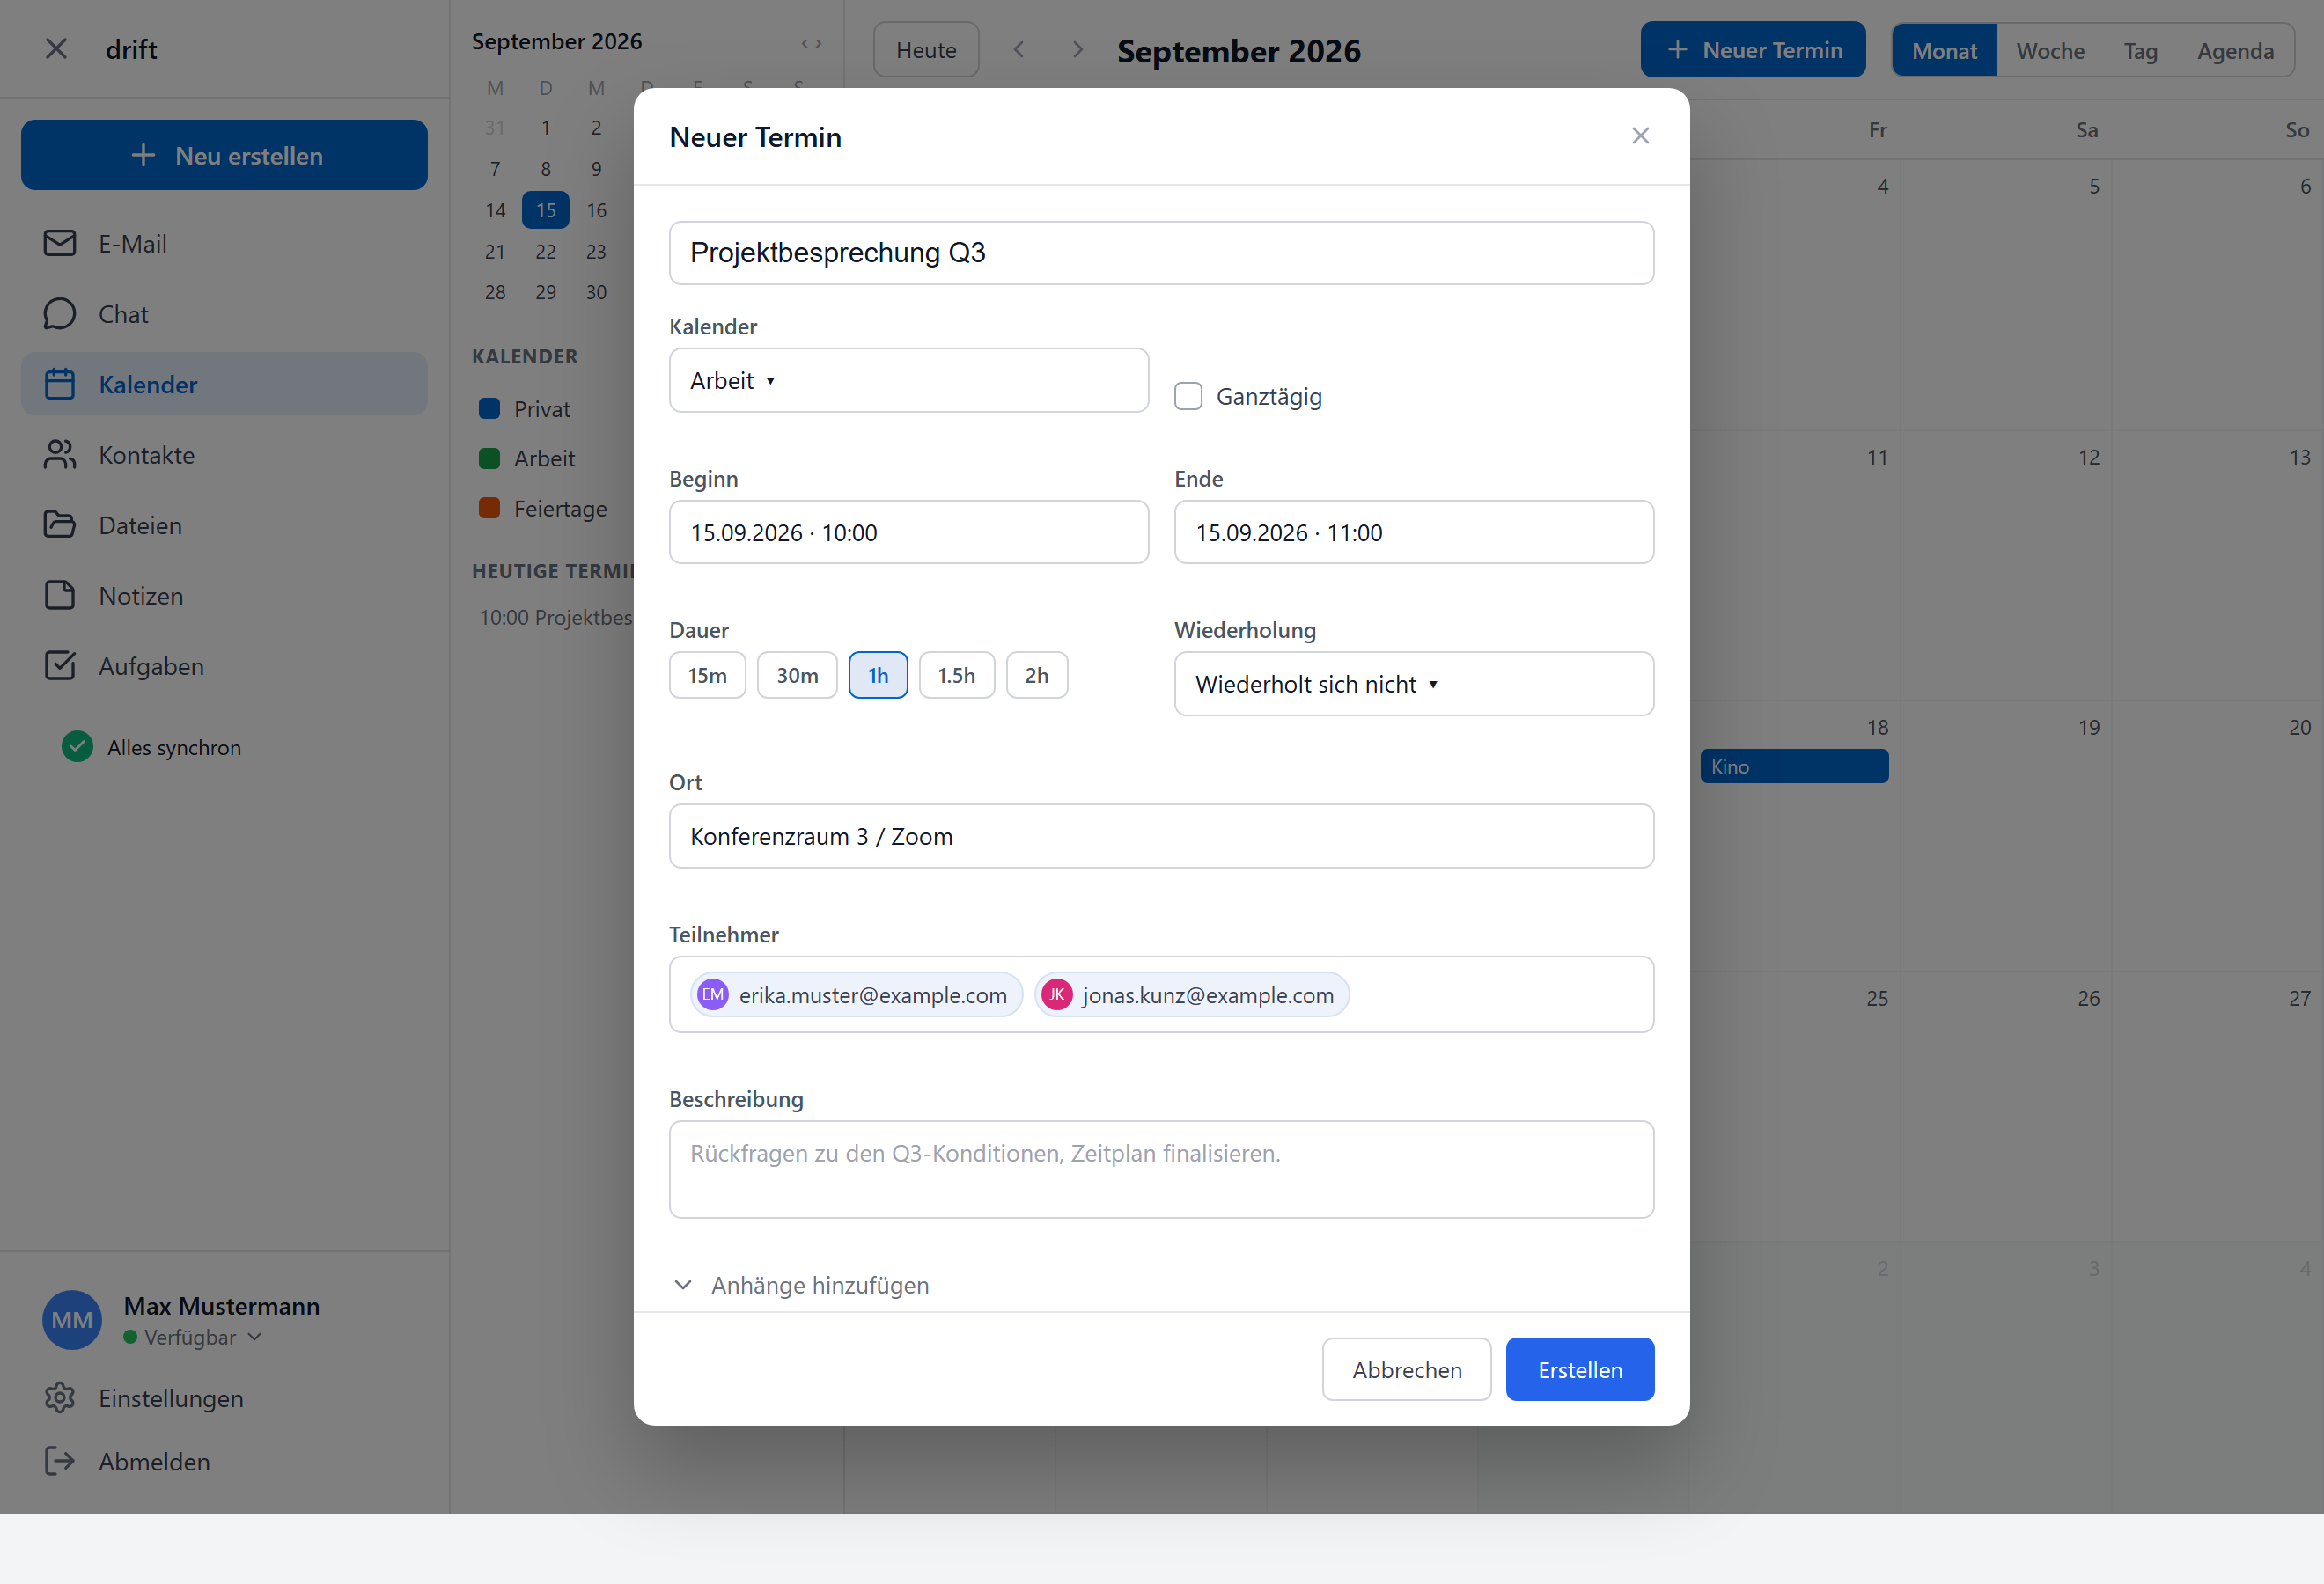Click the Ort field Konferenzraum 3 / Zoom

click(1161, 837)
